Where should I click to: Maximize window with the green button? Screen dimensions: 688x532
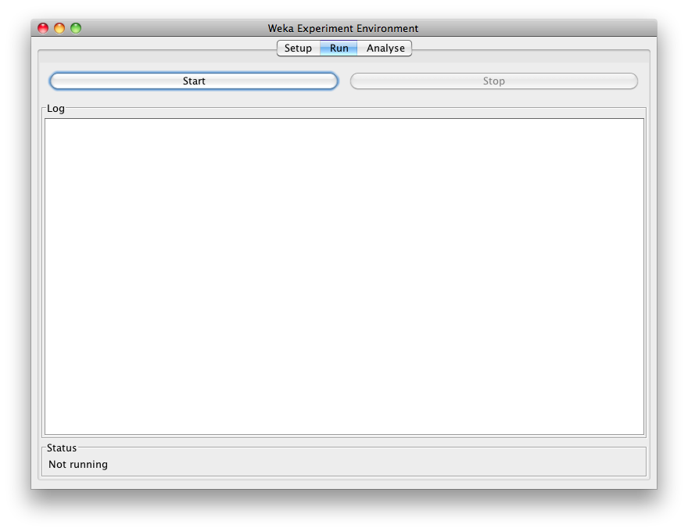[76, 28]
